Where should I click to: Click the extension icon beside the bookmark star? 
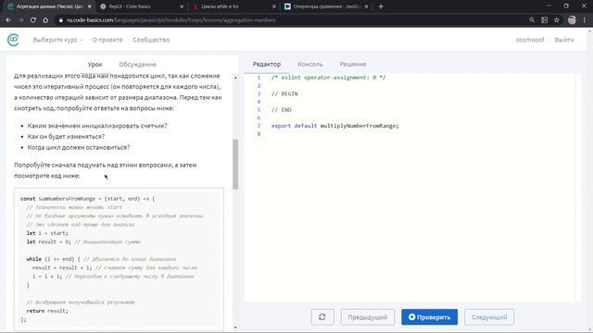(x=544, y=20)
